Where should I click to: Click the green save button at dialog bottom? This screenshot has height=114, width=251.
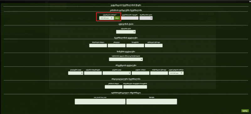(245, 111)
